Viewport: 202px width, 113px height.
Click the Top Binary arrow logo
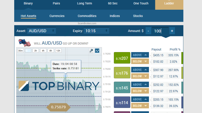[24, 86]
